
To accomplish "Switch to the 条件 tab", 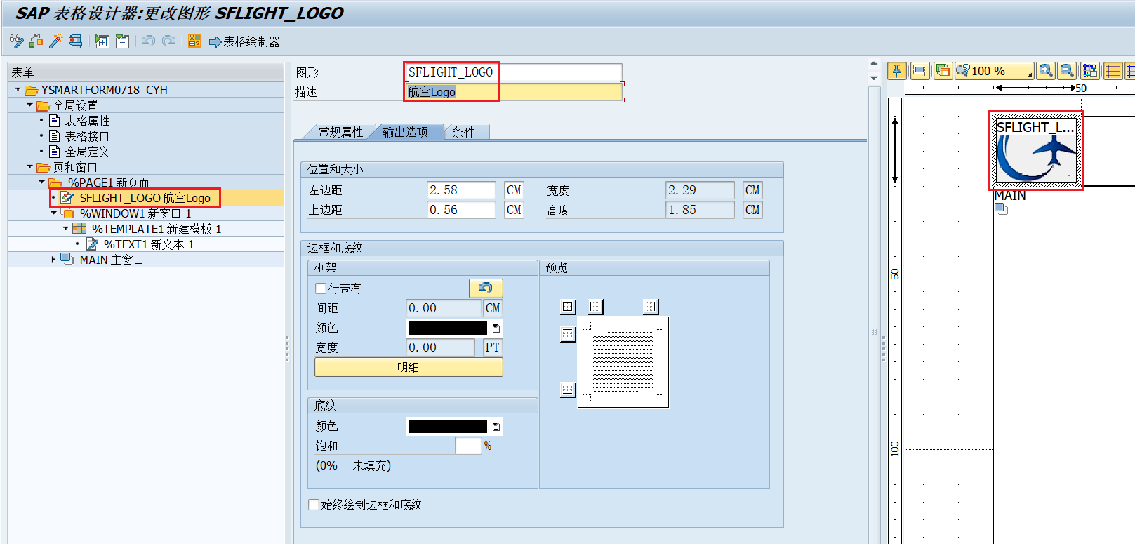I will (463, 132).
